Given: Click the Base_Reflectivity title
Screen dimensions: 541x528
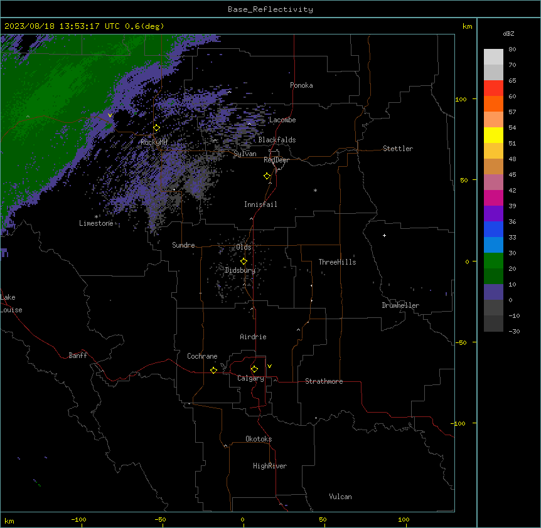Looking at the screenshot, I should click(x=270, y=9).
